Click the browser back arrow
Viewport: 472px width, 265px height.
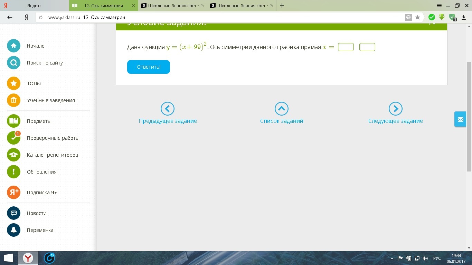(10, 17)
